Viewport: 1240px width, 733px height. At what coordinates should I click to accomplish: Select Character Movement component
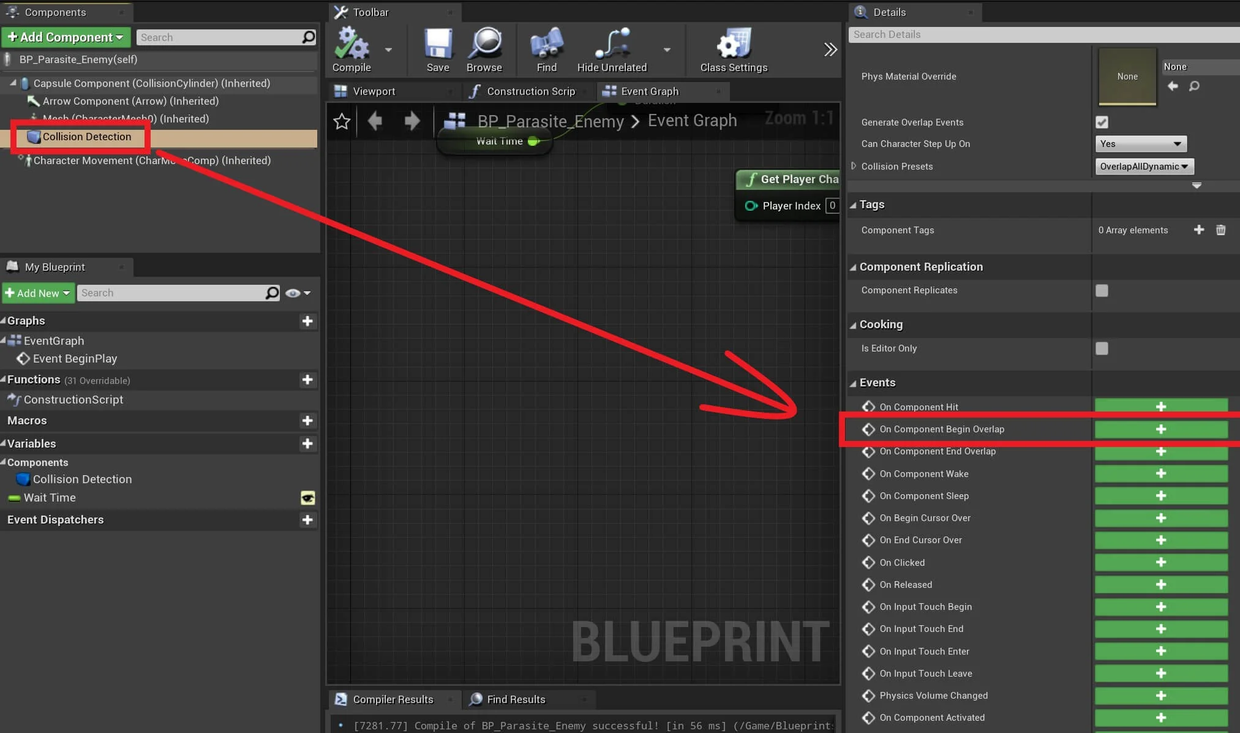point(151,160)
